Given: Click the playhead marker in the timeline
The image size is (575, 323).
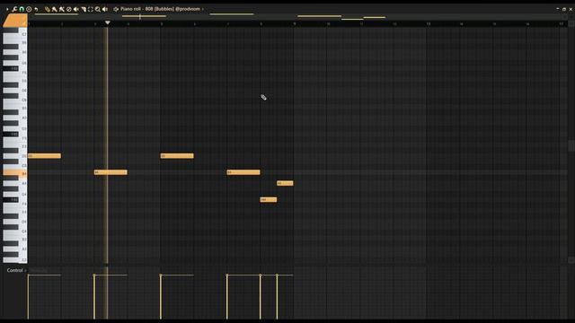Looking at the screenshot, I should (x=107, y=22).
